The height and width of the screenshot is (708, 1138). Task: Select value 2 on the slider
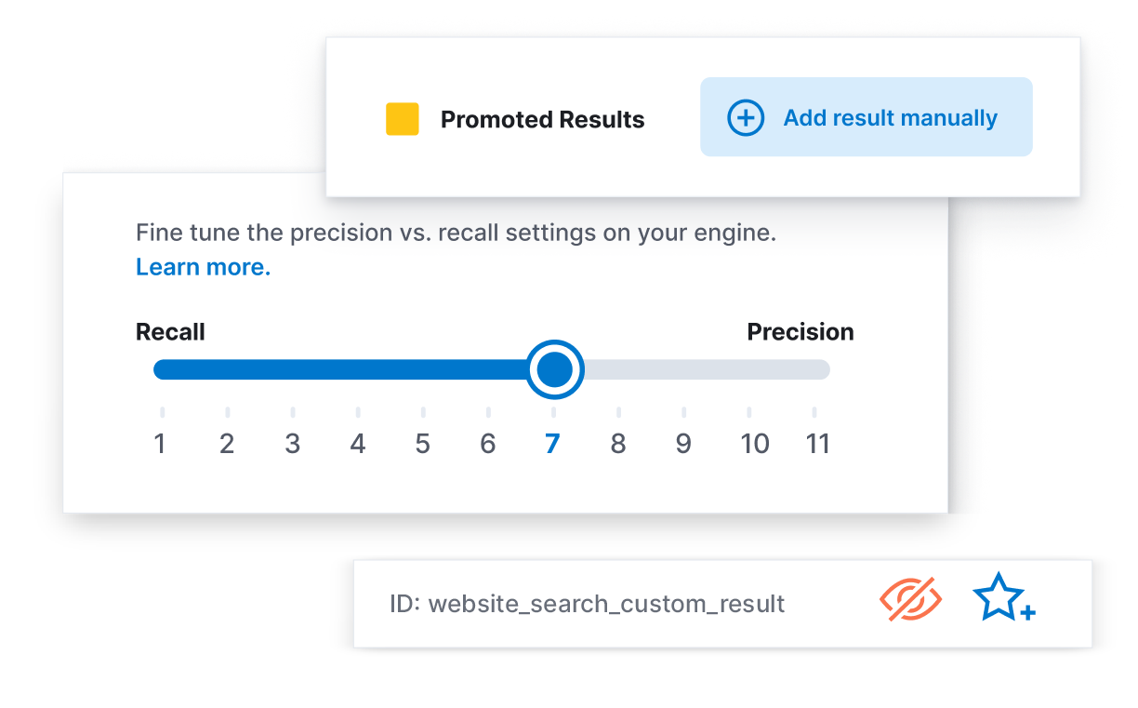click(226, 443)
